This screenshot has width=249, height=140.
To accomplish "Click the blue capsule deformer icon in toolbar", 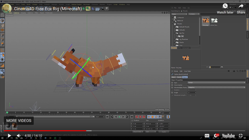I will point(93,9).
